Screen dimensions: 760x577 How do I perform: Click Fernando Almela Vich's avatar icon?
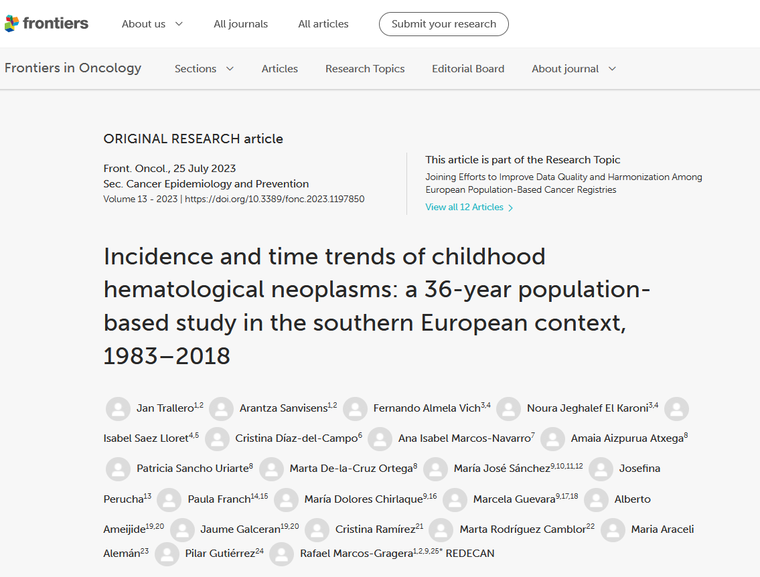(x=355, y=408)
